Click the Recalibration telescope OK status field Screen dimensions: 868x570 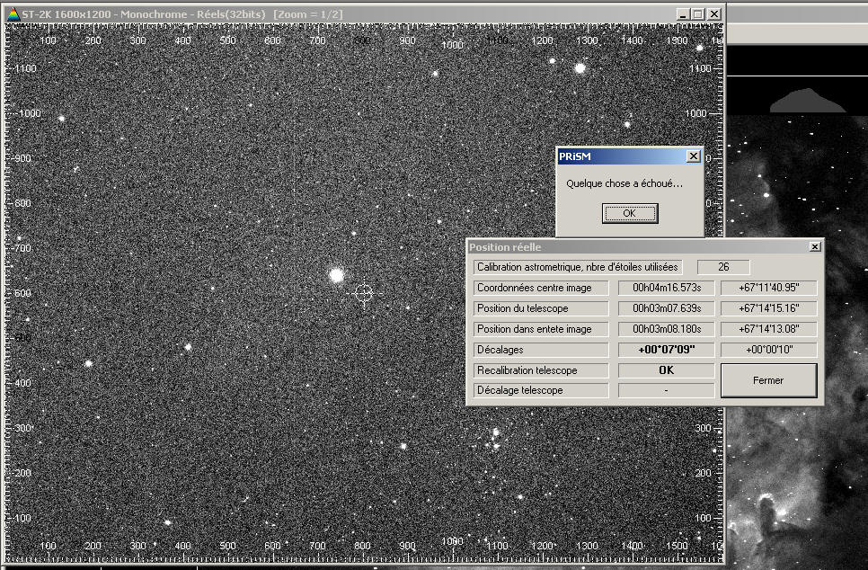pyautogui.click(x=667, y=370)
